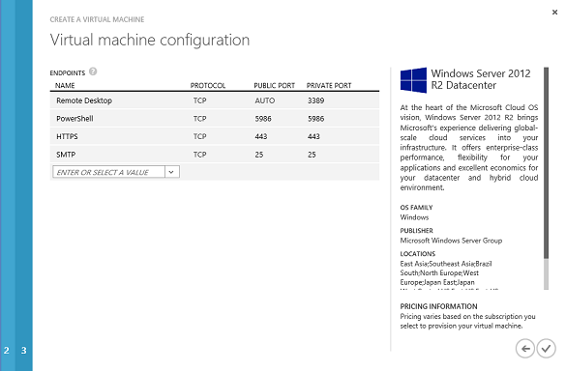
Task: Click the PRIVATE PORT column header
Action: pyautogui.click(x=329, y=85)
